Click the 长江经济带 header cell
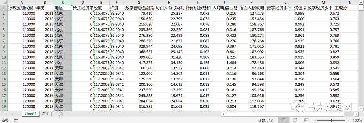This screenshot has width=364, height=123. pos(83,8)
